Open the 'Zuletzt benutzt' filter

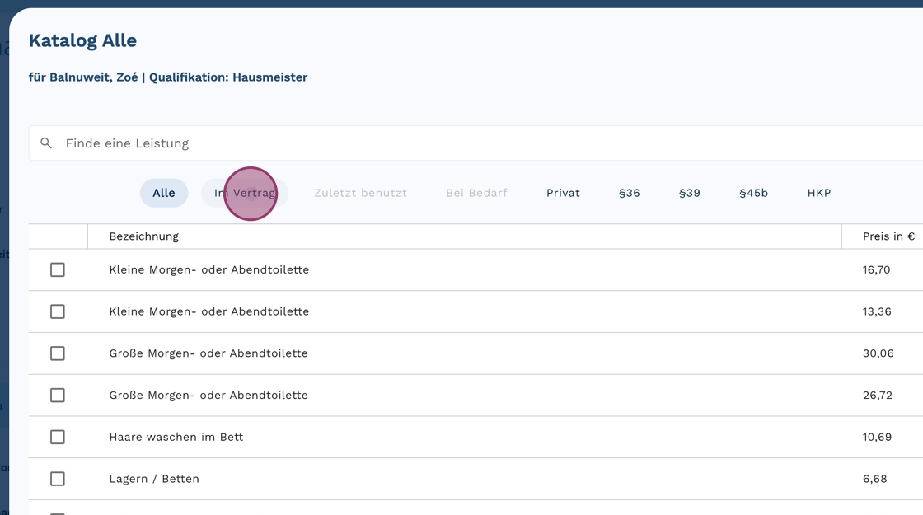[361, 193]
